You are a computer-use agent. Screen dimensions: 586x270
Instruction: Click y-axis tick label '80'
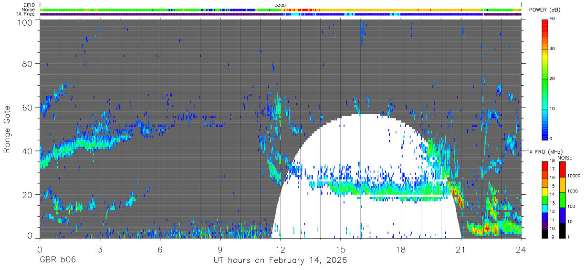click(x=28, y=63)
